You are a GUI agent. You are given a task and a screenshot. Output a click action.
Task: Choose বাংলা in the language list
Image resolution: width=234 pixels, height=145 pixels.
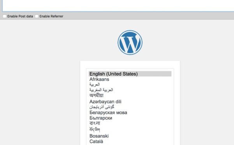[130, 124]
